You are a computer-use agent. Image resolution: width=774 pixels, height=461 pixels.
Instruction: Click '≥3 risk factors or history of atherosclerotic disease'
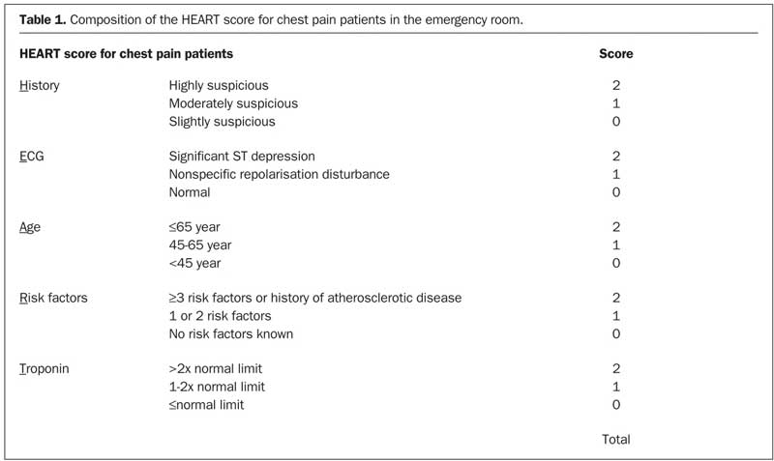(x=315, y=298)
